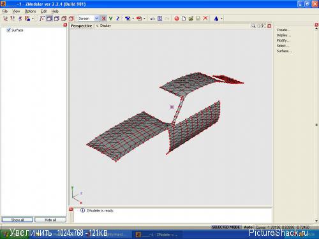Toggle the highlighted box view-mode icon
319x239 pixels.
pyautogui.click(x=49, y=18)
